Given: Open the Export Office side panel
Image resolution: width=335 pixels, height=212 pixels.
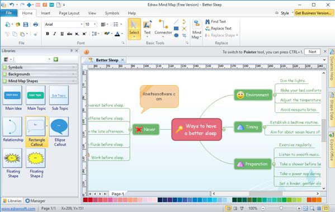Looking at the screenshot, I should point(332,149).
